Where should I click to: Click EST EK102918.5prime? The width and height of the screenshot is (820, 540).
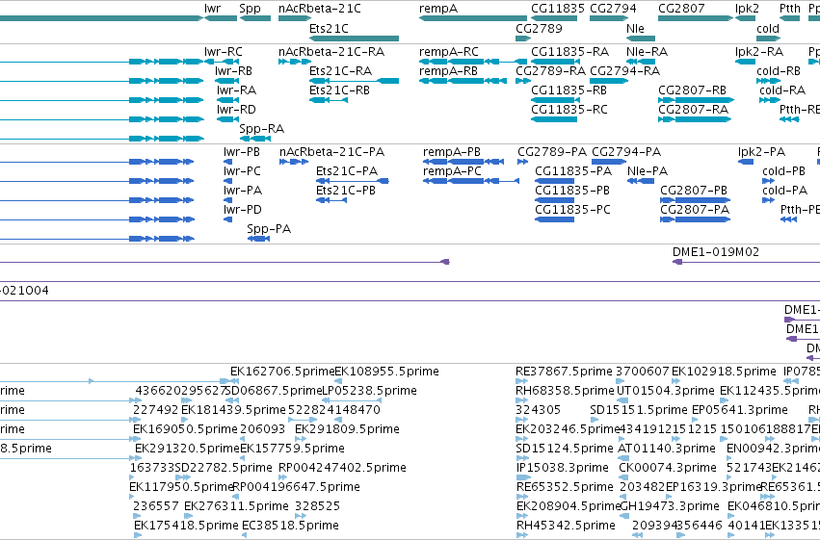724,372
